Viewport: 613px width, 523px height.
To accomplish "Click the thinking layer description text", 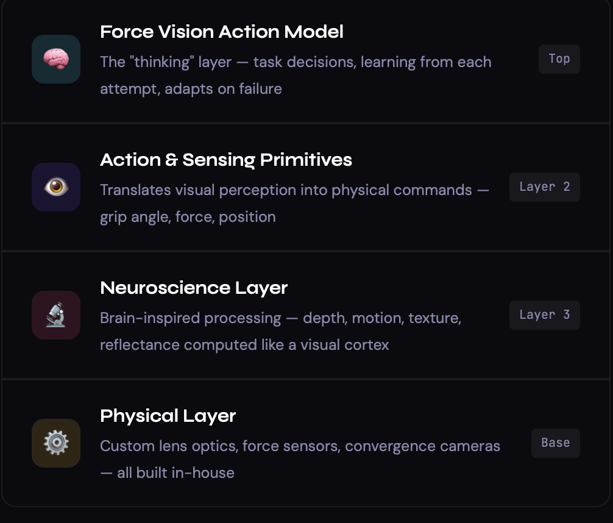I will click(296, 62).
